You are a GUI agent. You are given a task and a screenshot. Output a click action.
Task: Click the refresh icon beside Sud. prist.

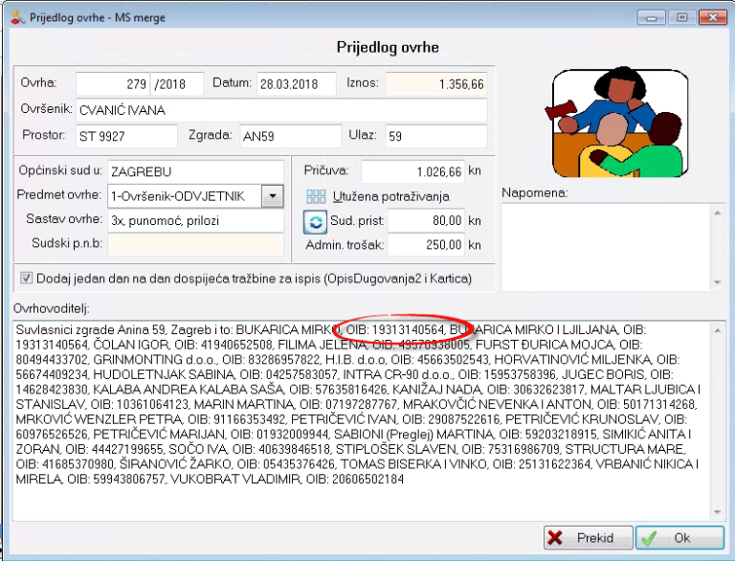(x=315, y=222)
